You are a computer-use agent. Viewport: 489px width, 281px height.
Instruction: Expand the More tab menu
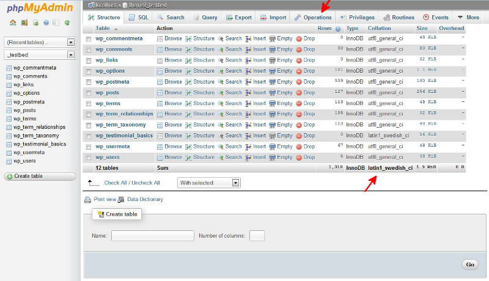[x=468, y=18]
